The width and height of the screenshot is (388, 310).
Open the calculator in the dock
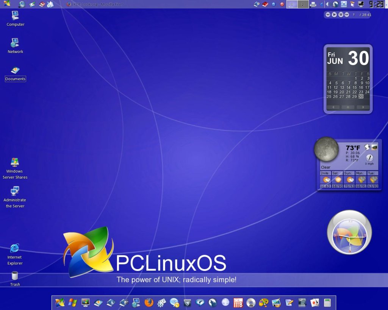327,302
